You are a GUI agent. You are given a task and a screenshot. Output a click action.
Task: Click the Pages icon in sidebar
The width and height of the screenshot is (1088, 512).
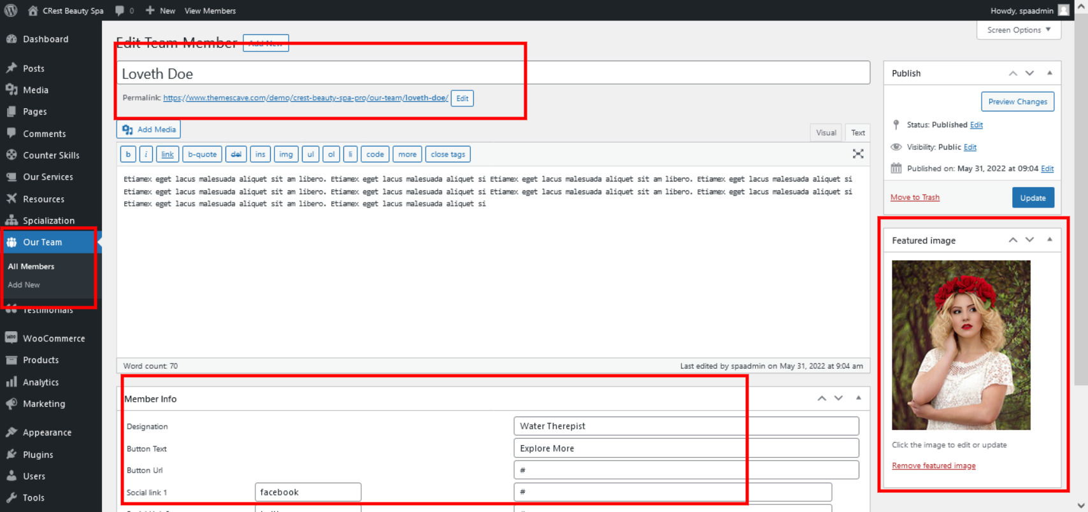click(x=11, y=111)
